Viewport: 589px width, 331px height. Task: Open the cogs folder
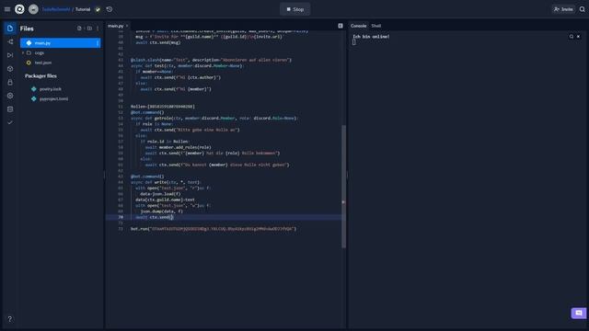[39, 53]
